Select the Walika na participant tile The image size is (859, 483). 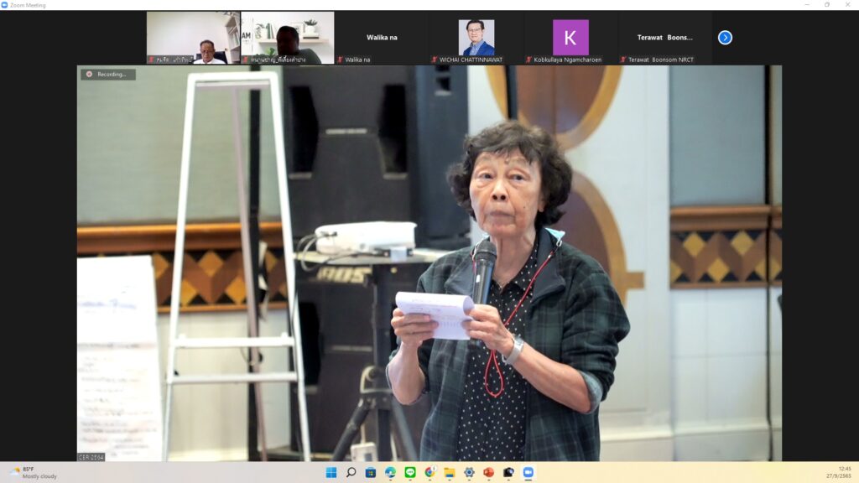coord(382,38)
